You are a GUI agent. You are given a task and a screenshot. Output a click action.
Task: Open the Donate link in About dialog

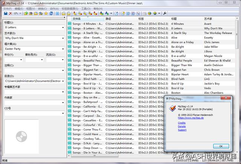click(x=182, y=126)
